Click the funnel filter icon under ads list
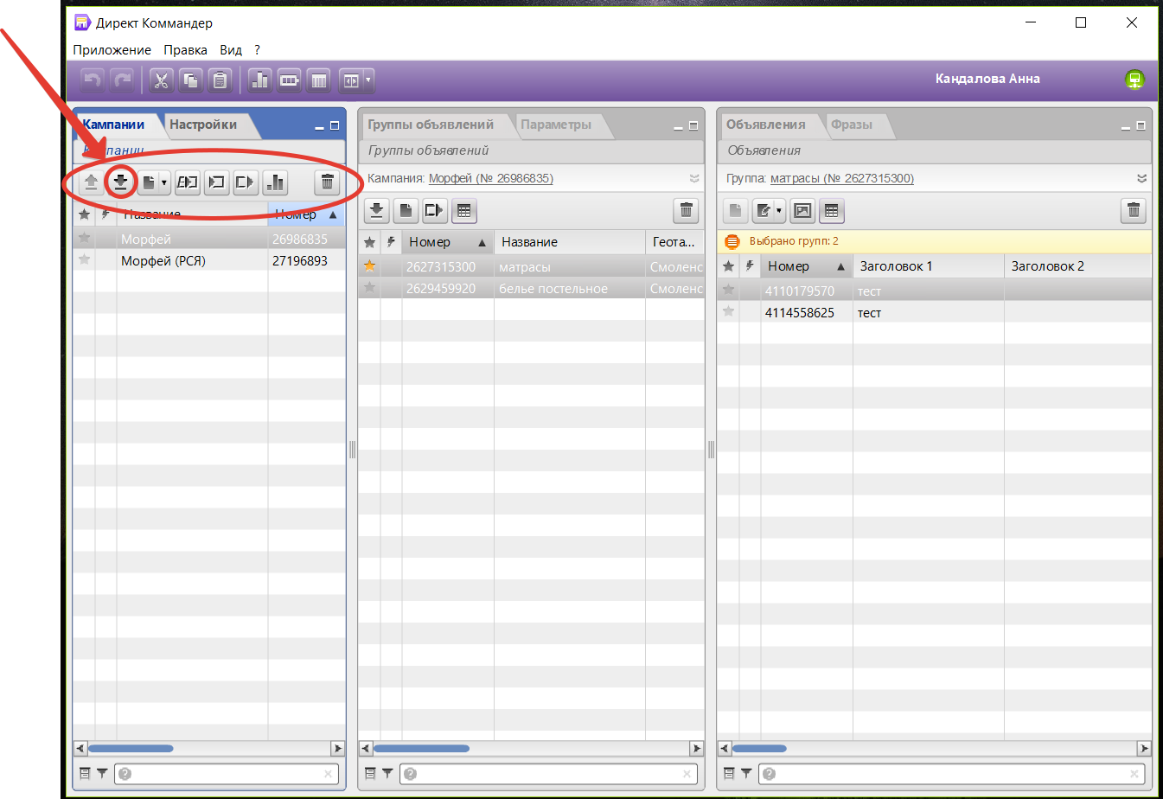Screen dimensions: 1163x799 (746, 774)
